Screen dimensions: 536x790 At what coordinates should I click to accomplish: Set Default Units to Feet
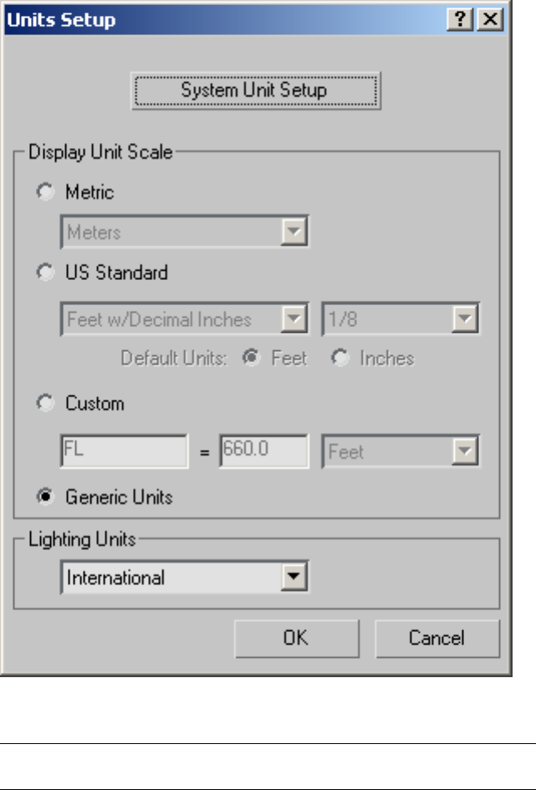[x=248, y=359]
